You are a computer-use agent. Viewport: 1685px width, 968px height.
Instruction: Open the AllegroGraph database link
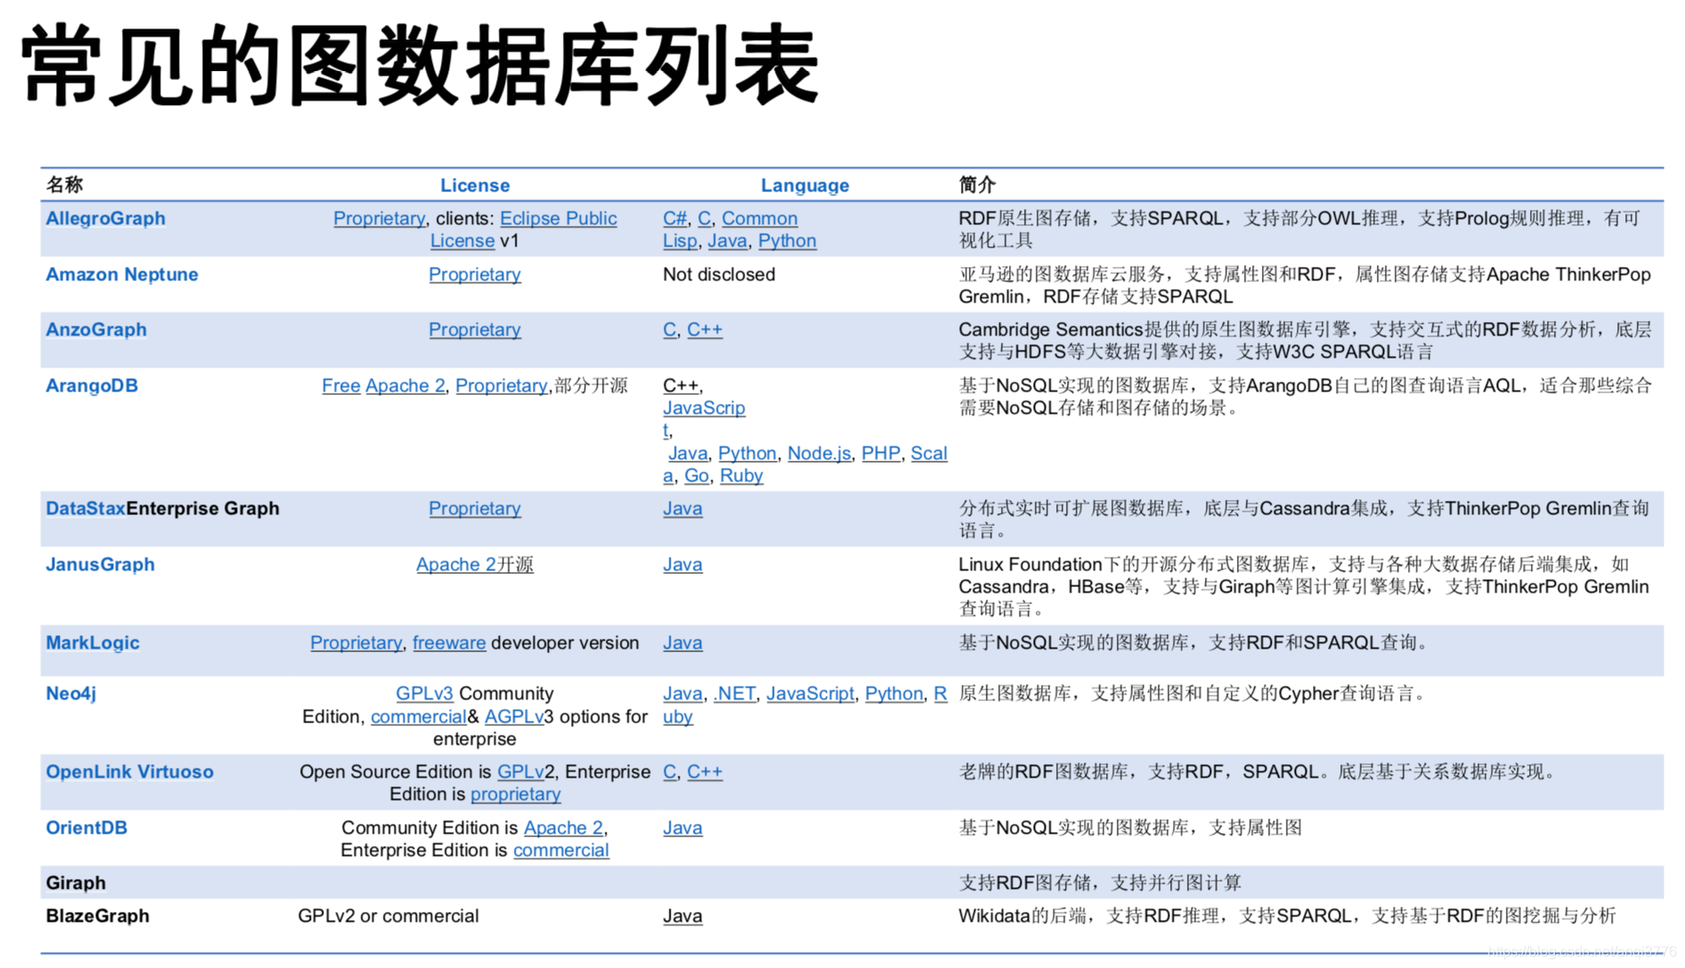[104, 218]
